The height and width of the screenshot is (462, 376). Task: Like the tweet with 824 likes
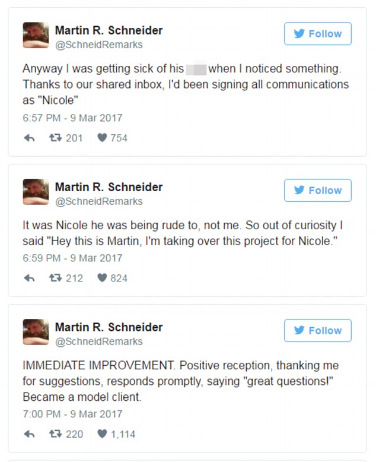(x=102, y=279)
